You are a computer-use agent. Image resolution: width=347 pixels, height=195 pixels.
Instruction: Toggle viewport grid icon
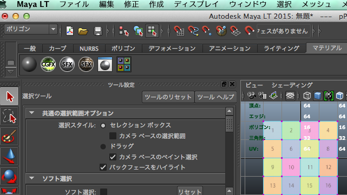pyautogui.click(x=290, y=96)
